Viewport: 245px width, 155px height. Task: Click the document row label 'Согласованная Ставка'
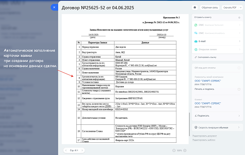92,131
